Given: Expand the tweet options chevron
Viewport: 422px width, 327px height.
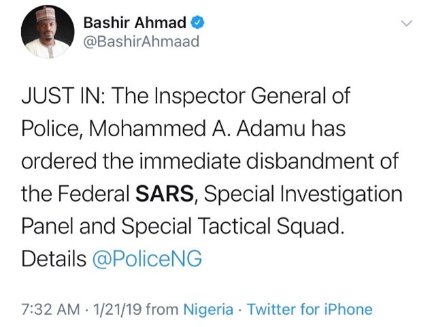Looking at the screenshot, I should 406,23.
